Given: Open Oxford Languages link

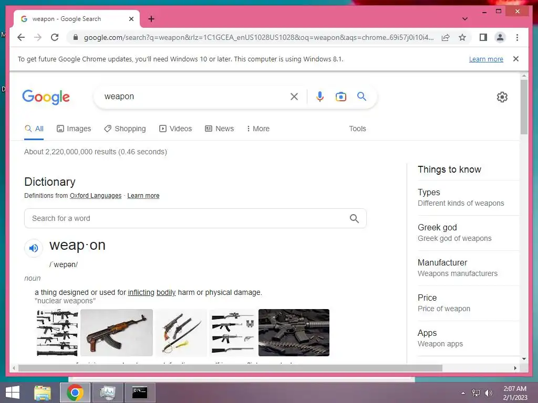Looking at the screenshot, I should pyautogui.click(x=96, y=196).
